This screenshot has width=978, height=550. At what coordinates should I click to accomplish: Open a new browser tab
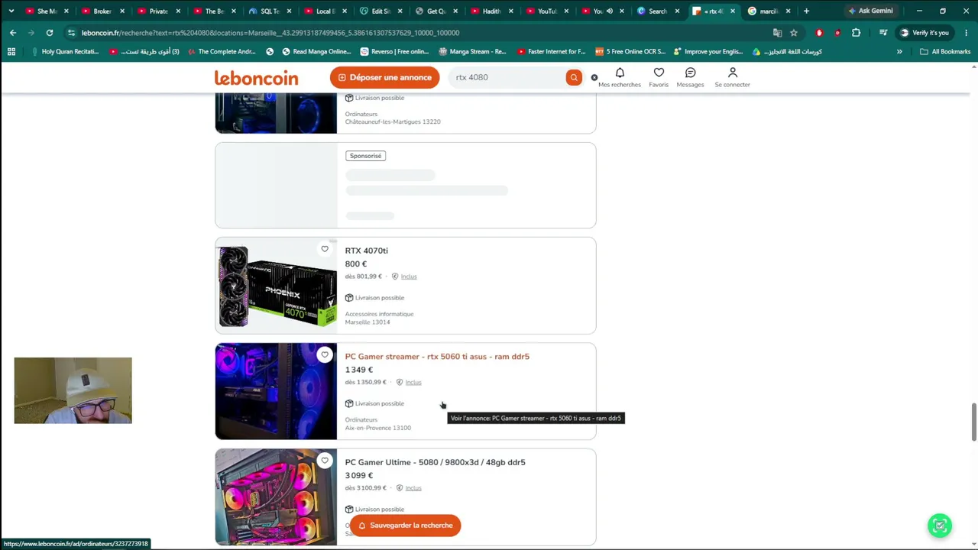(x=806, y=11)
